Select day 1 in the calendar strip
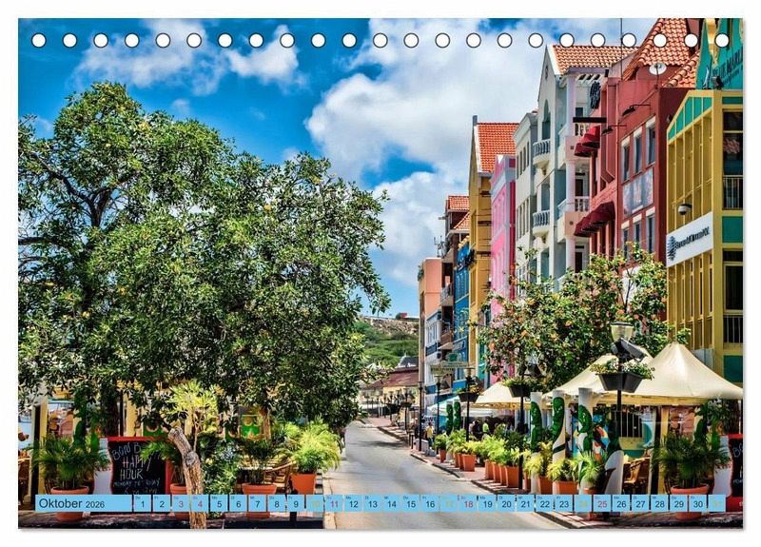Image resolution: width=761 pixels, height=547 pixels. pos(142,503)
